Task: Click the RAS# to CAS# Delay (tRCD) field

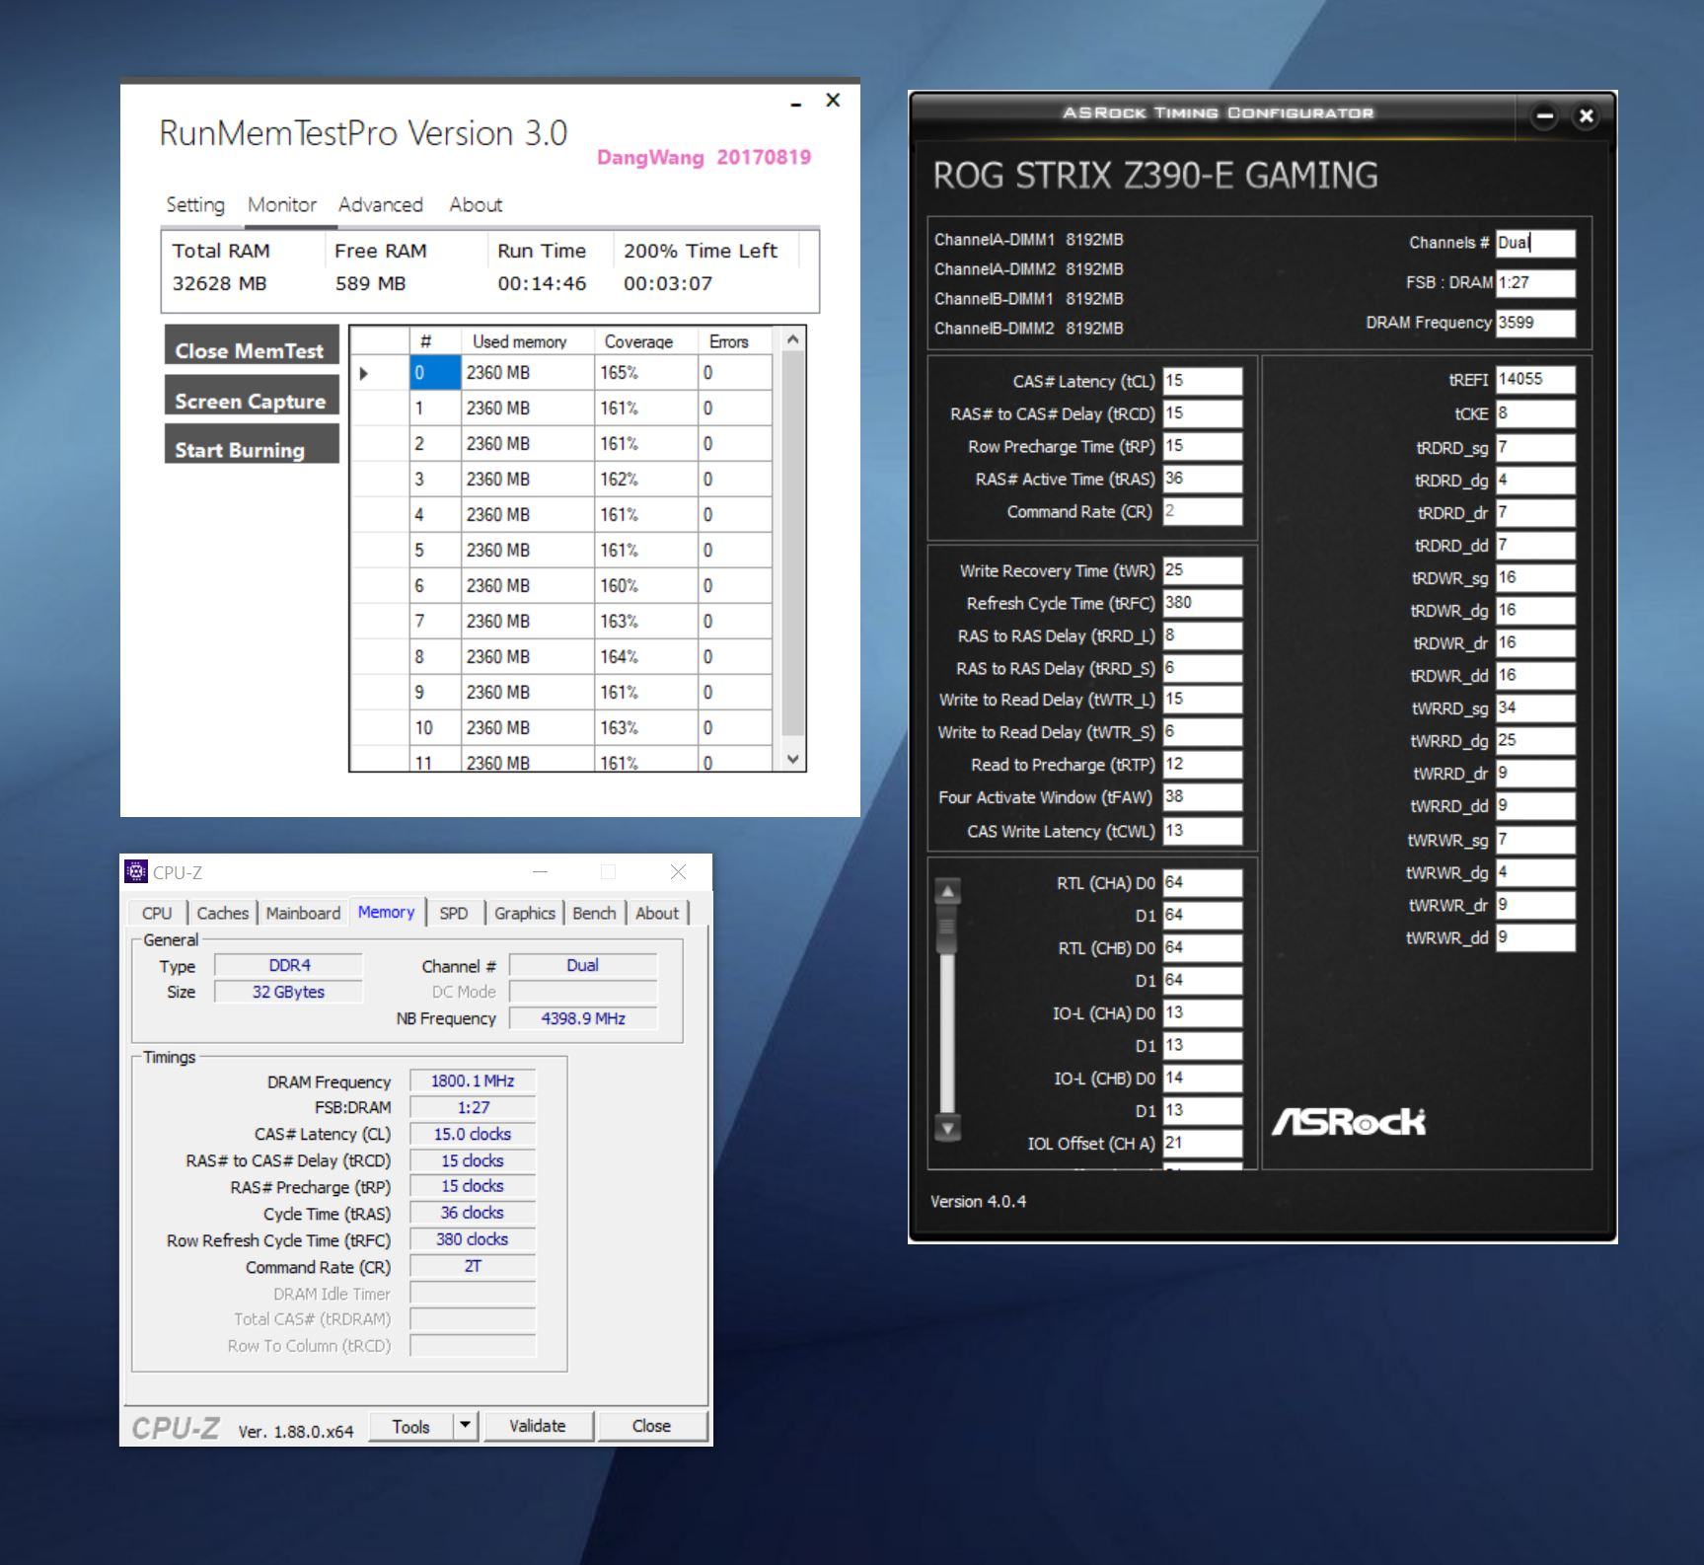Action: [x=1202, y=413]
